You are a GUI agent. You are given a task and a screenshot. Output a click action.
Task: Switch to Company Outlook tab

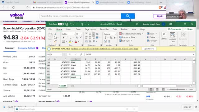click(x=26, y=48)
